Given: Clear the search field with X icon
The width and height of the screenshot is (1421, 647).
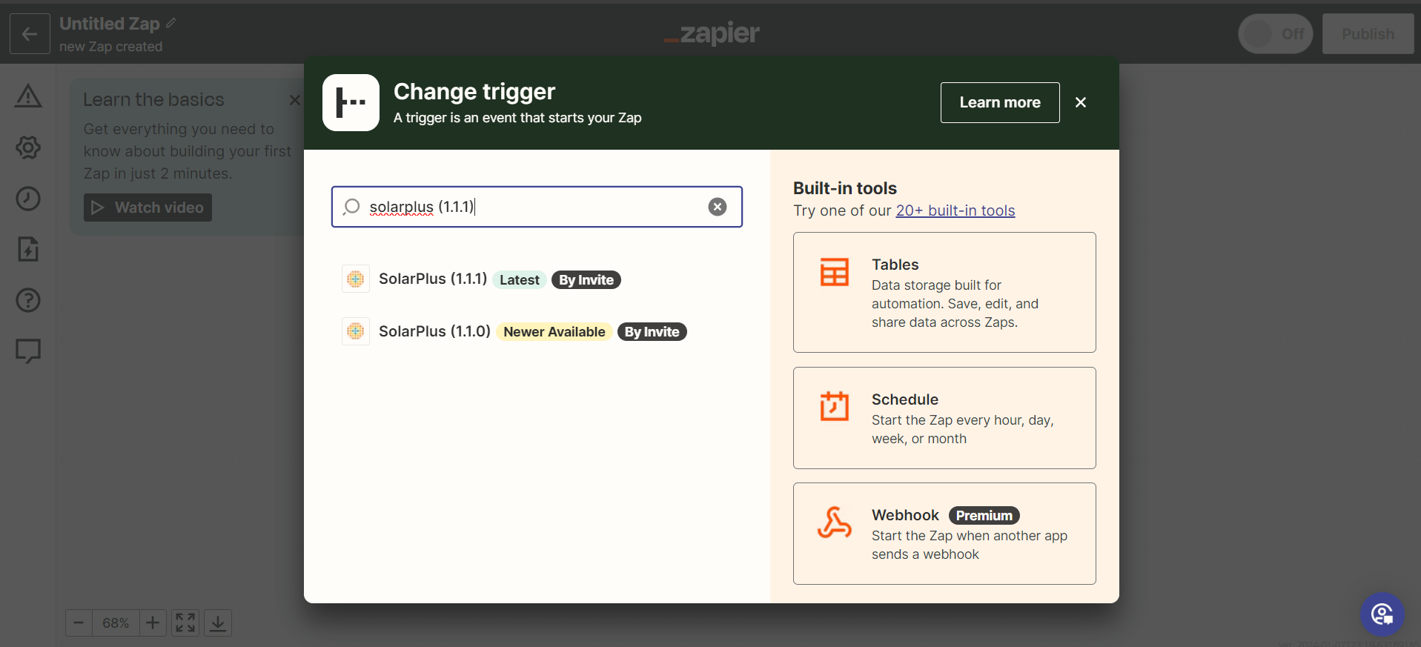Looking at the screenshot, I should coord(717,207).
